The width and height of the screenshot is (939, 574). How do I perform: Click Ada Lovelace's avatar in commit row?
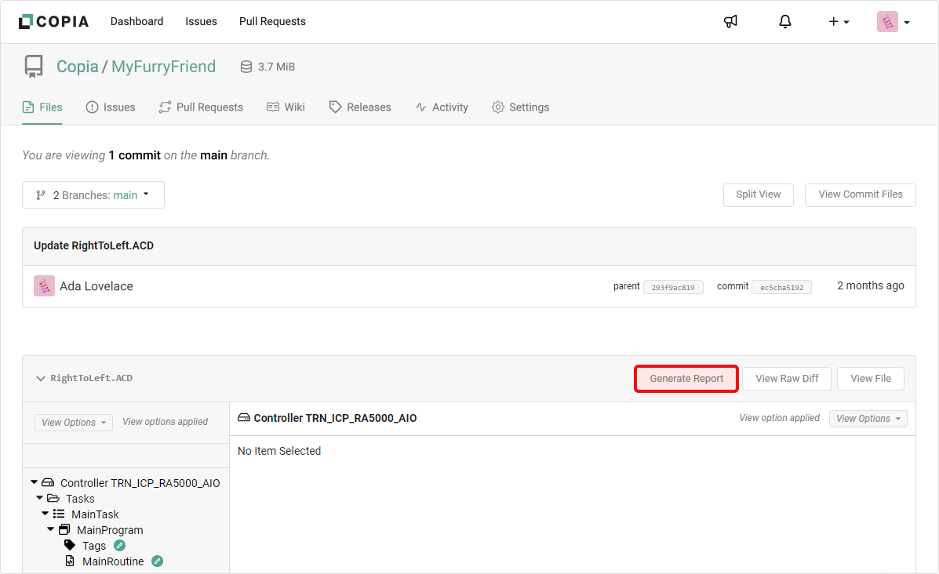44,286
